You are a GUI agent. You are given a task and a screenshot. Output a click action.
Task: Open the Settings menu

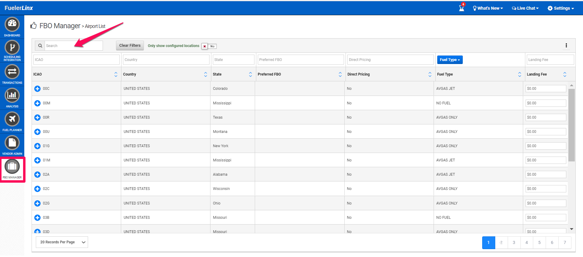click(x=561, y=8)
